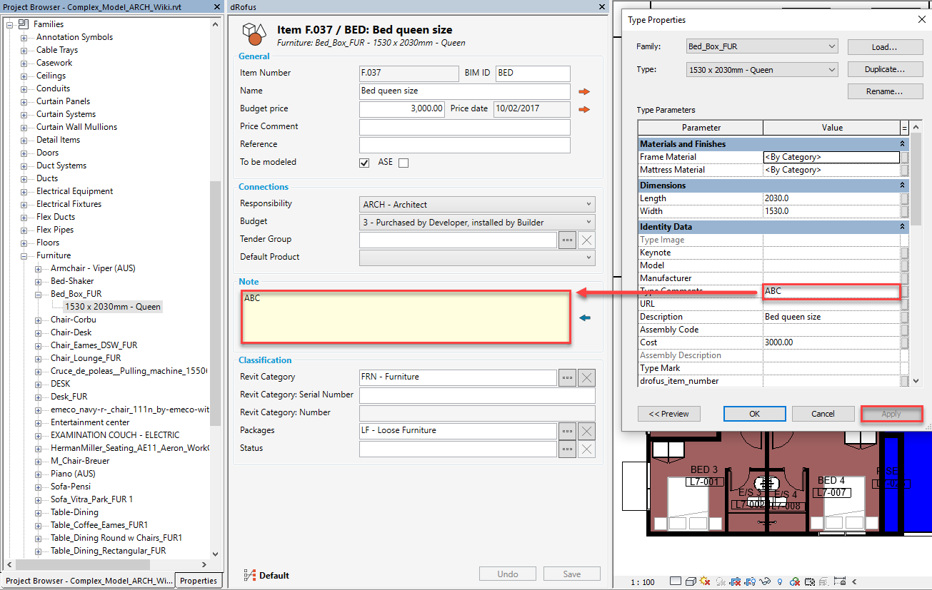Select the Project Browser bottom tab
Viewport: 932px width, 590px height.
(x=89, y=581)
